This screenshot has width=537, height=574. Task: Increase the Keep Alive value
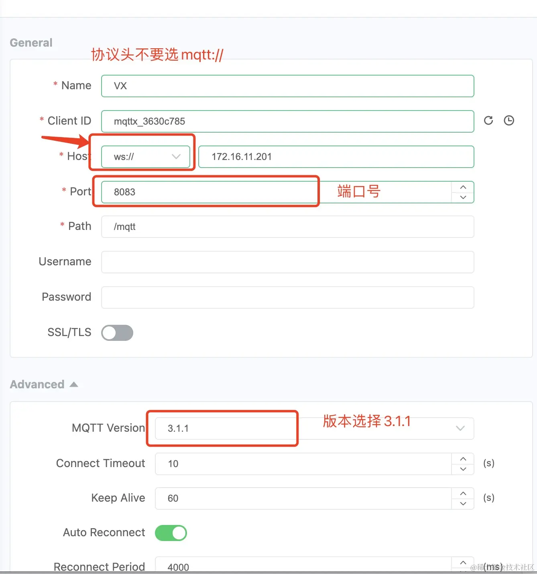pyautogui.click(x=463, y=494)
